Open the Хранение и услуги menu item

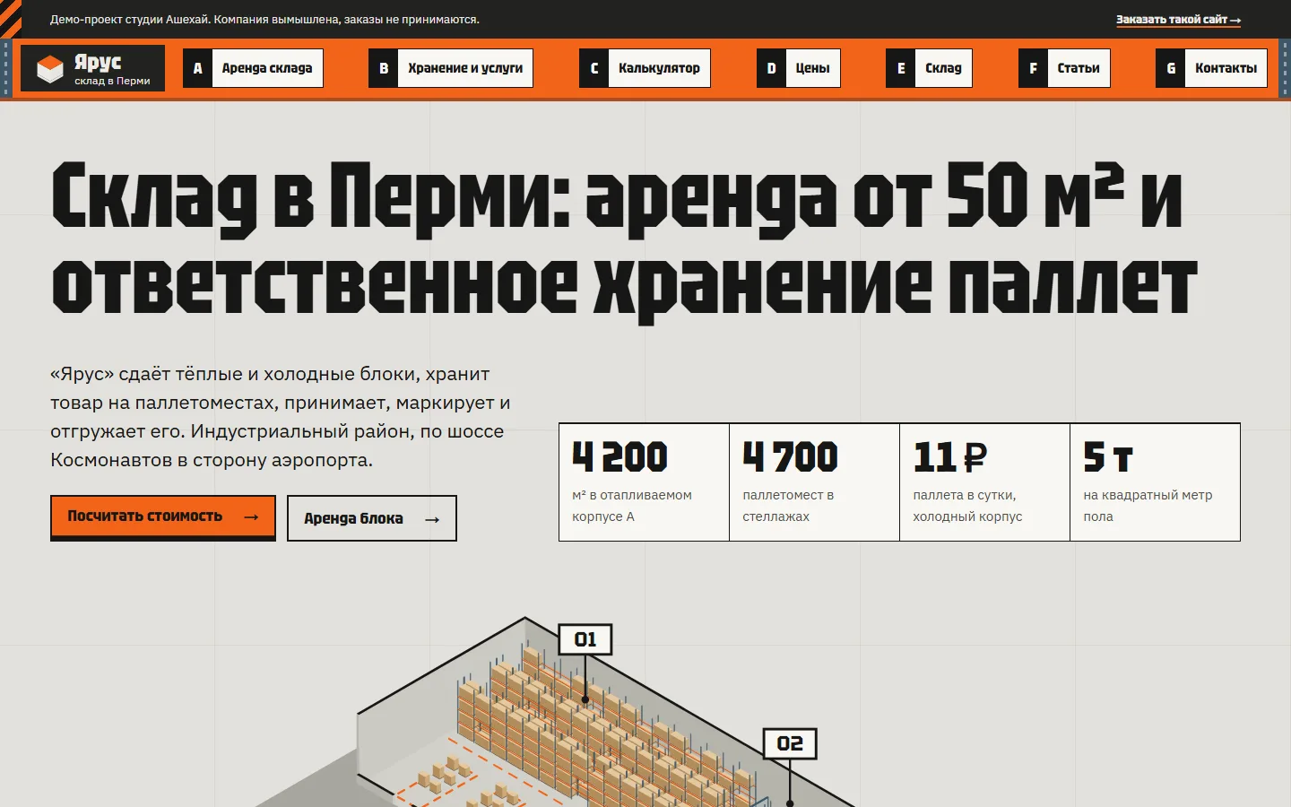pos(451,68)
